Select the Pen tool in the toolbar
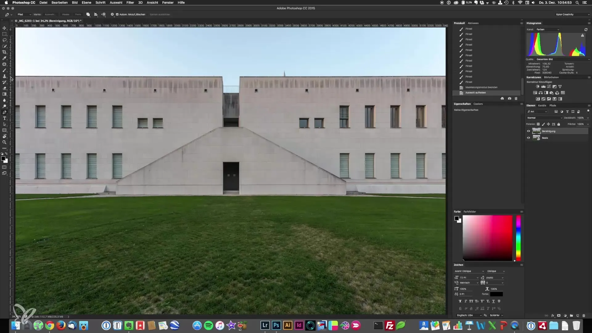The image size is (592, 333). coord(4,112)
